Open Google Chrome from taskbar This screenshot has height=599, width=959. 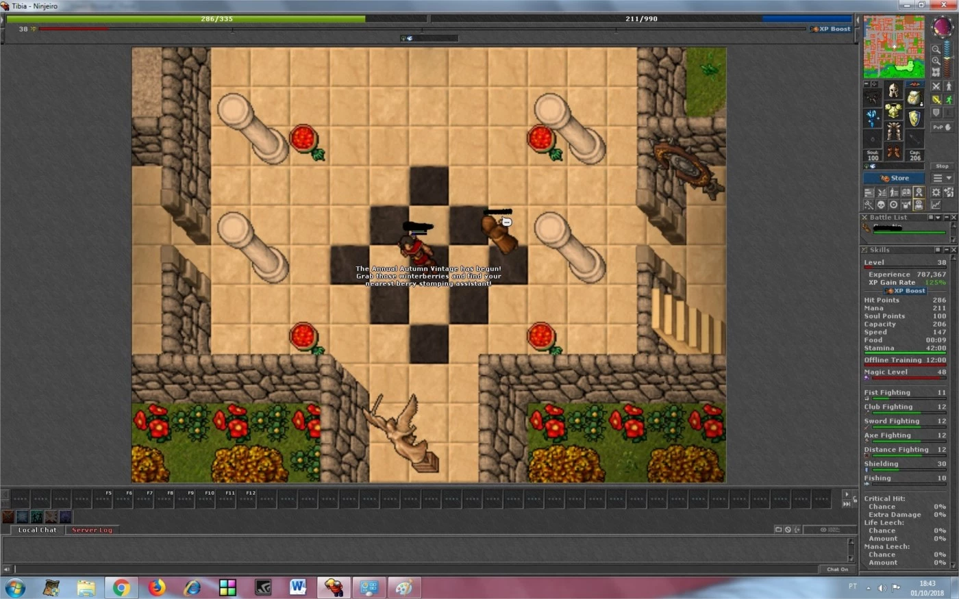121,587
